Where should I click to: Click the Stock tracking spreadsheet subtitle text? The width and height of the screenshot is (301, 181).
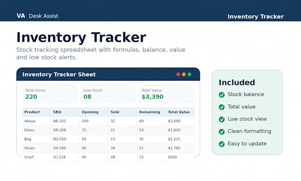coord(101,54)
